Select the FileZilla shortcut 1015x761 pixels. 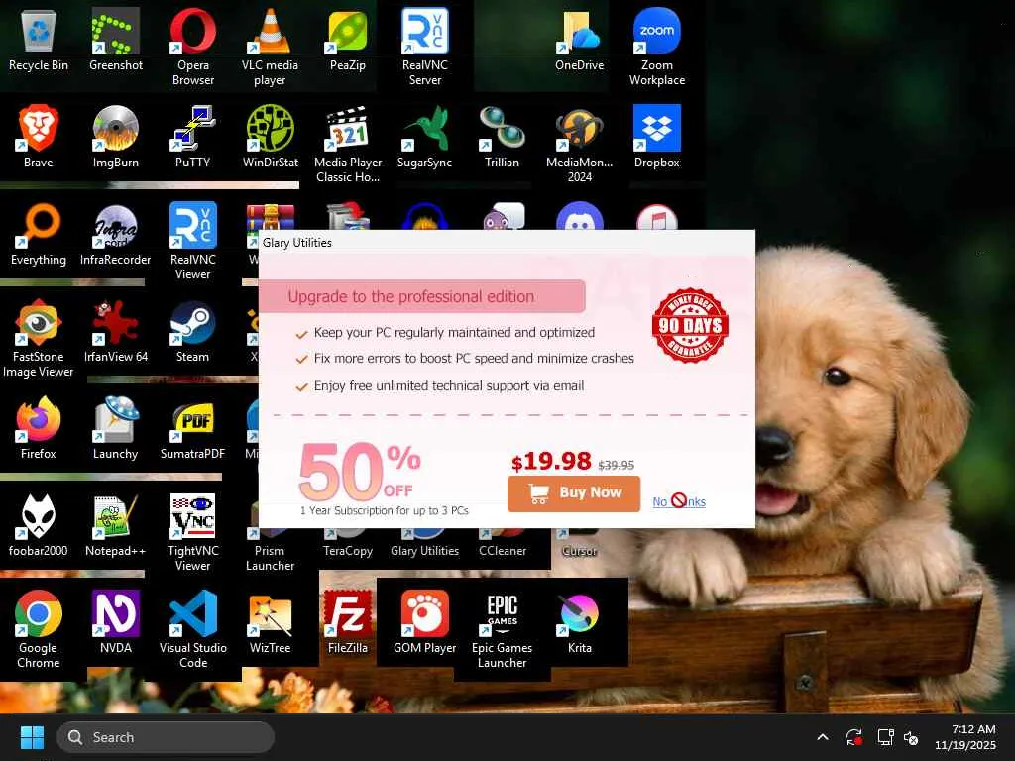[348, 621]
